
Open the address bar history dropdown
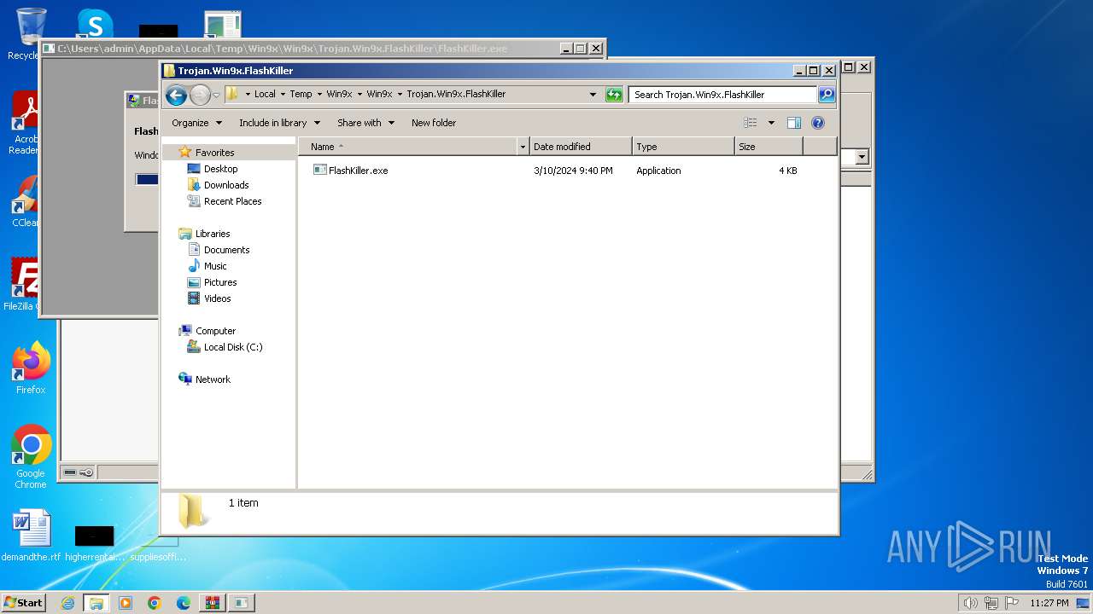tap(593, 95)
